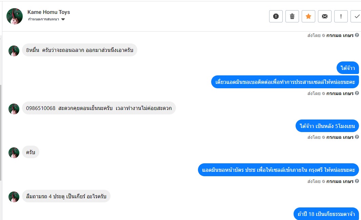Open Kame Homu Toys profile name link
The image size is (361, 220).
pos(48,12)
